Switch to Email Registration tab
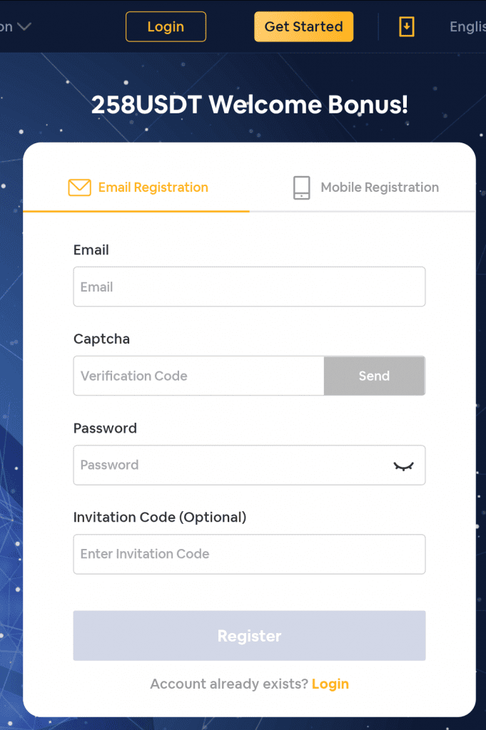 tap(153, 187)
